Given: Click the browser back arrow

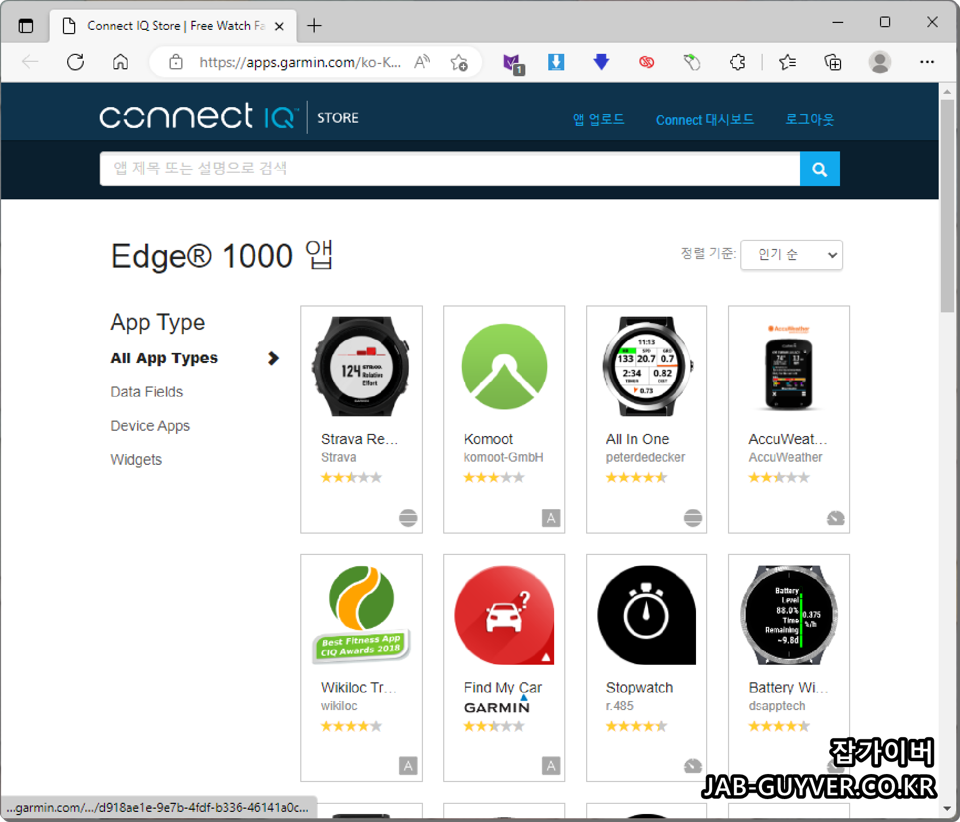Looking at the screenshot, I should (x=30, y=62).
